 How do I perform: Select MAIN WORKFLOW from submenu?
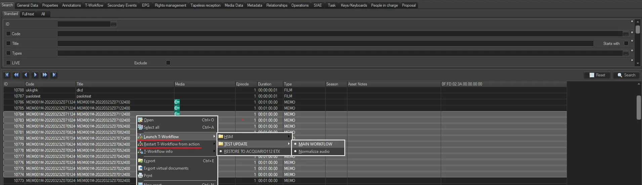[315, 144]
